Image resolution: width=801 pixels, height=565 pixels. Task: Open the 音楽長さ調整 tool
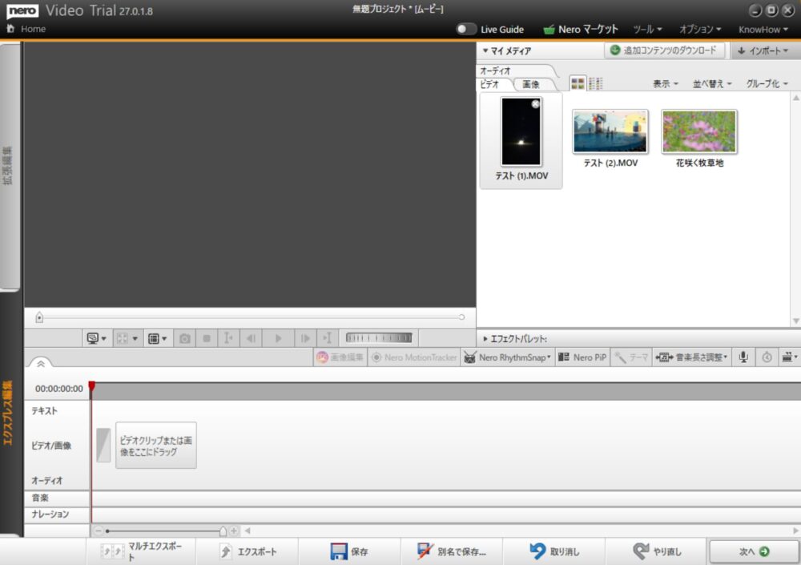(x=691, y=357)
